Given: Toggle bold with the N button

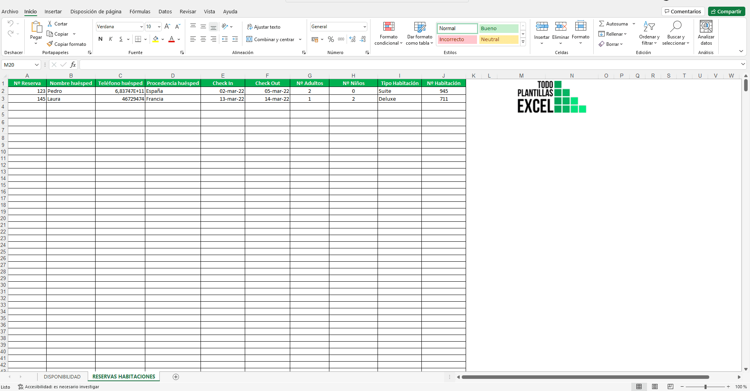Looking at the screenshot, I should [101, 39].
